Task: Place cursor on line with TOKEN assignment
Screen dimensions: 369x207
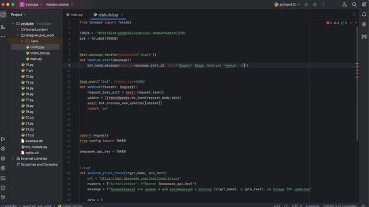Action: pos(133,33)
